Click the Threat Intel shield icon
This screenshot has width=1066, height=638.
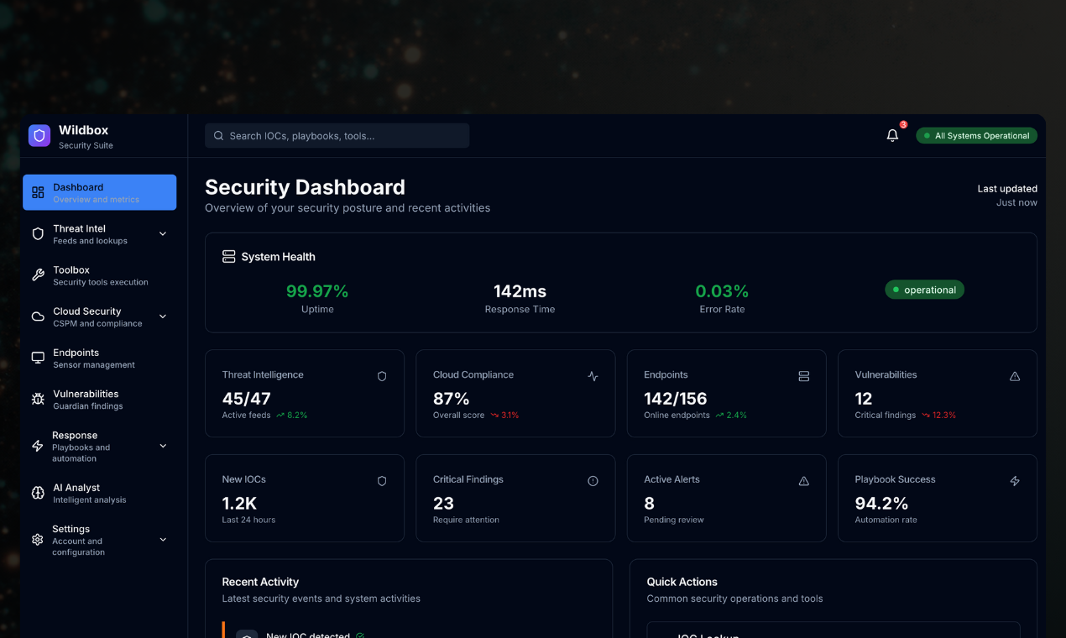pos(38,234)
